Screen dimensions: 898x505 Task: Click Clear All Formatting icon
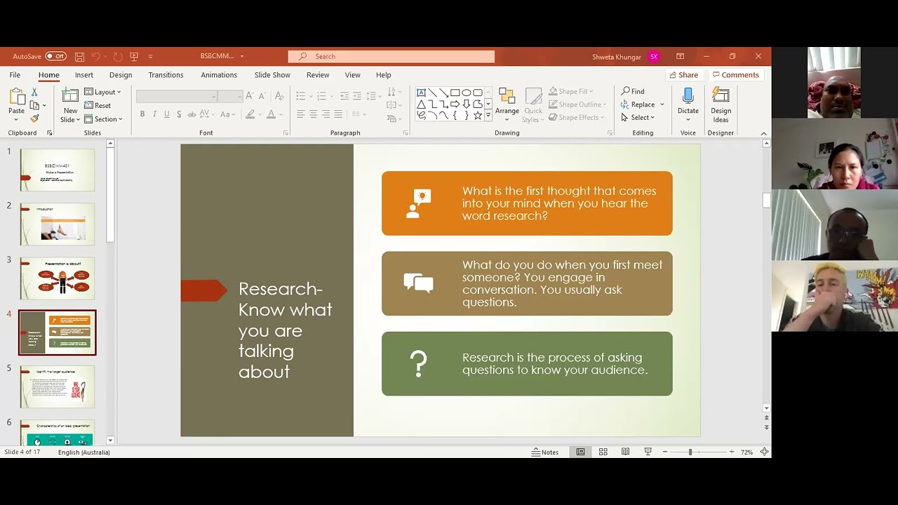point(279,96)
